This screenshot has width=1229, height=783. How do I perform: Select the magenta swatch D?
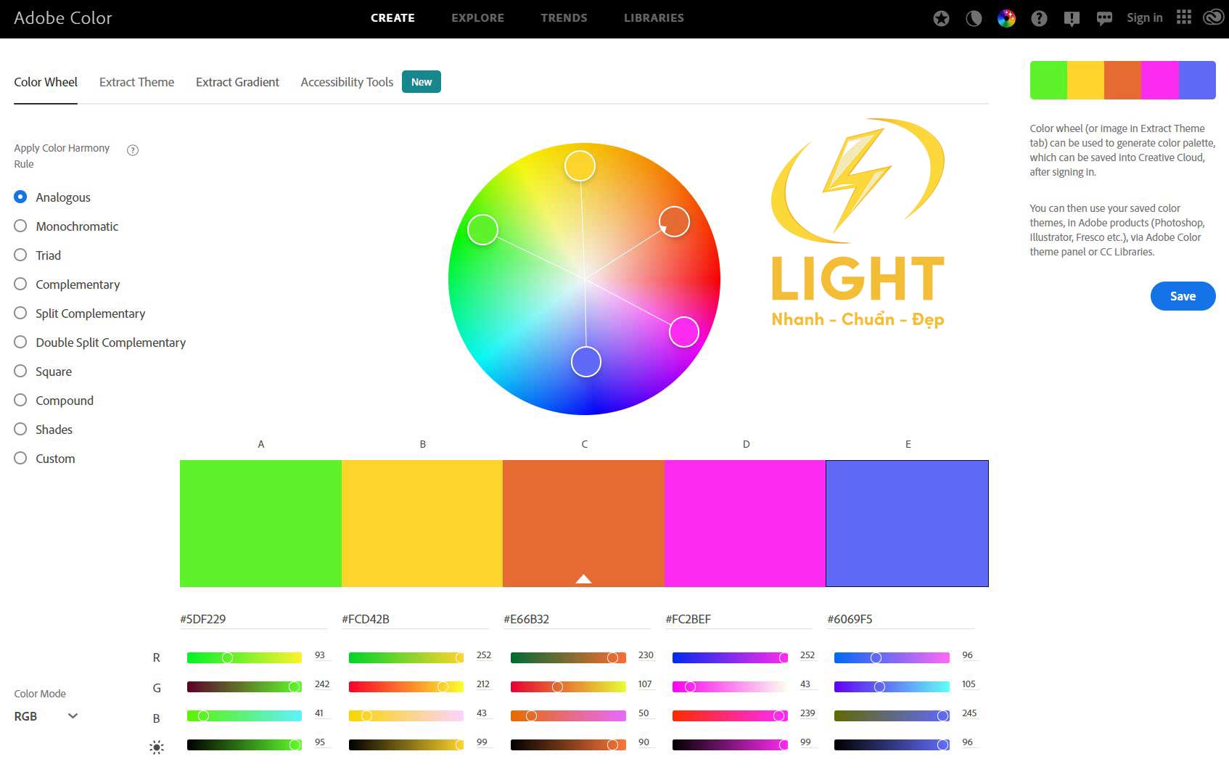[x=745, y=523]
